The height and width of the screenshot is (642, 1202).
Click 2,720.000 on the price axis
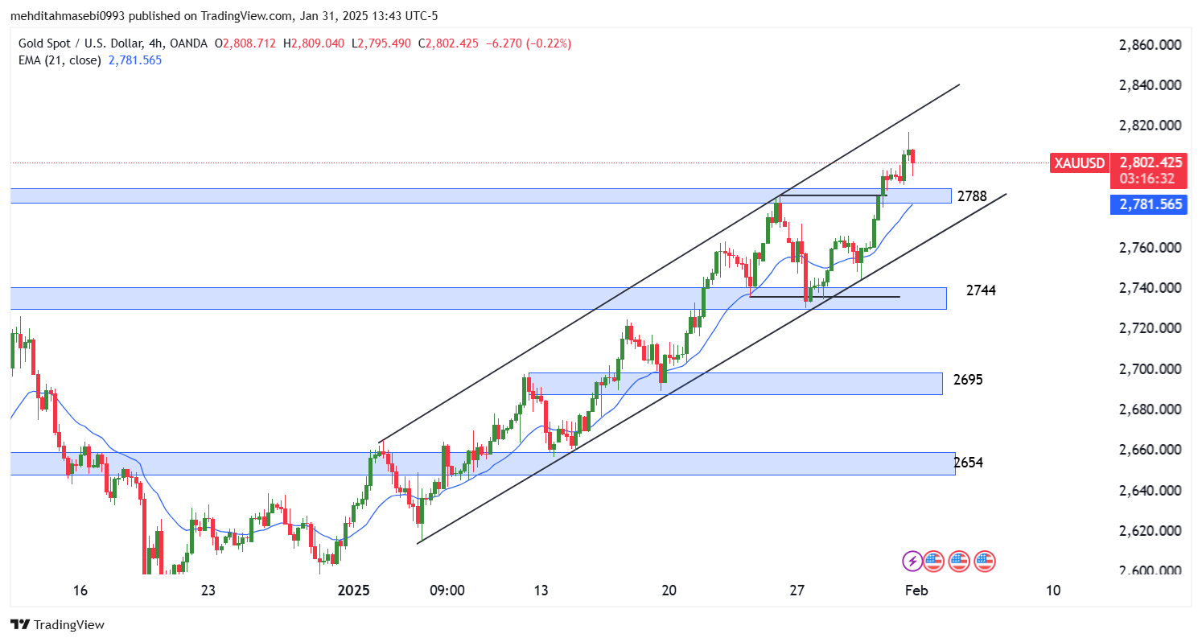(1150, 328)
